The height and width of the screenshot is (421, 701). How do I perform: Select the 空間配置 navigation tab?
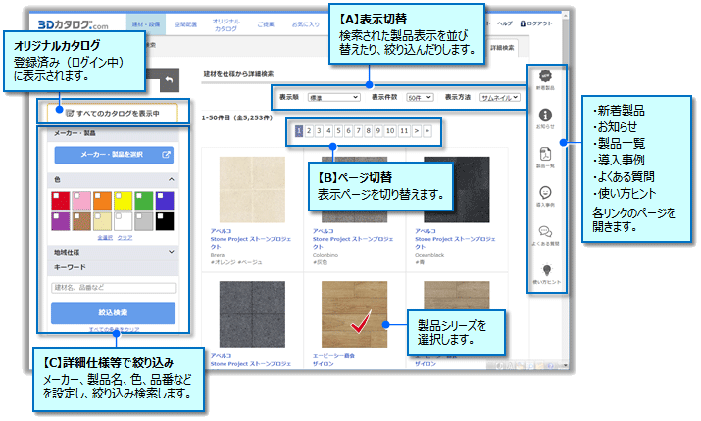[x=185, y=24]
